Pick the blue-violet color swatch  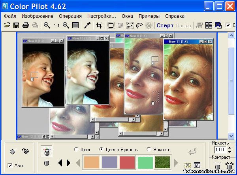(x=109, y=162)
